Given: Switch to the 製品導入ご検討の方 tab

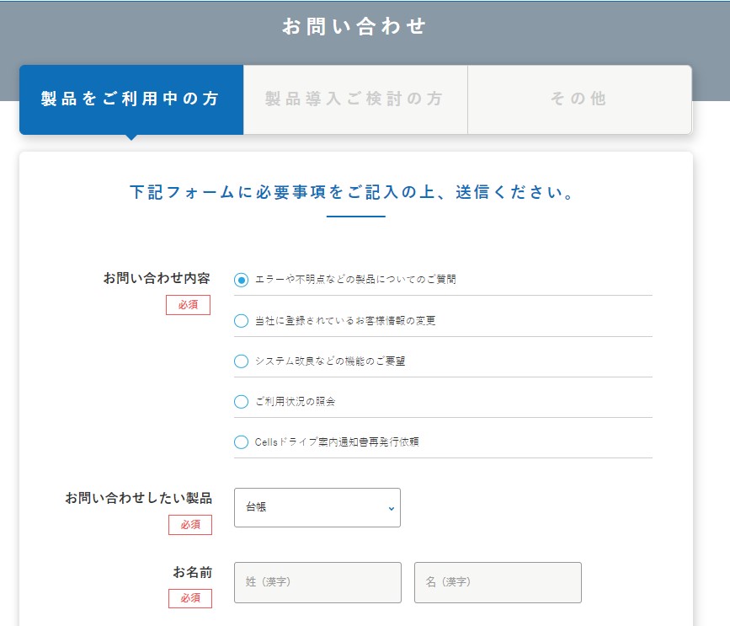Looking at the screenshot, I should (x=354, y=99).
